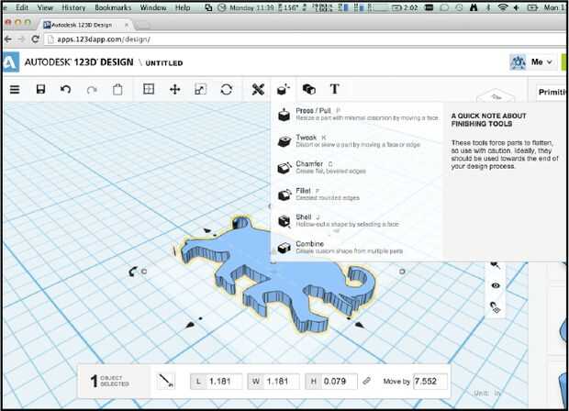Click the user avatar icon
569x411 pixels.
point(518,62)
